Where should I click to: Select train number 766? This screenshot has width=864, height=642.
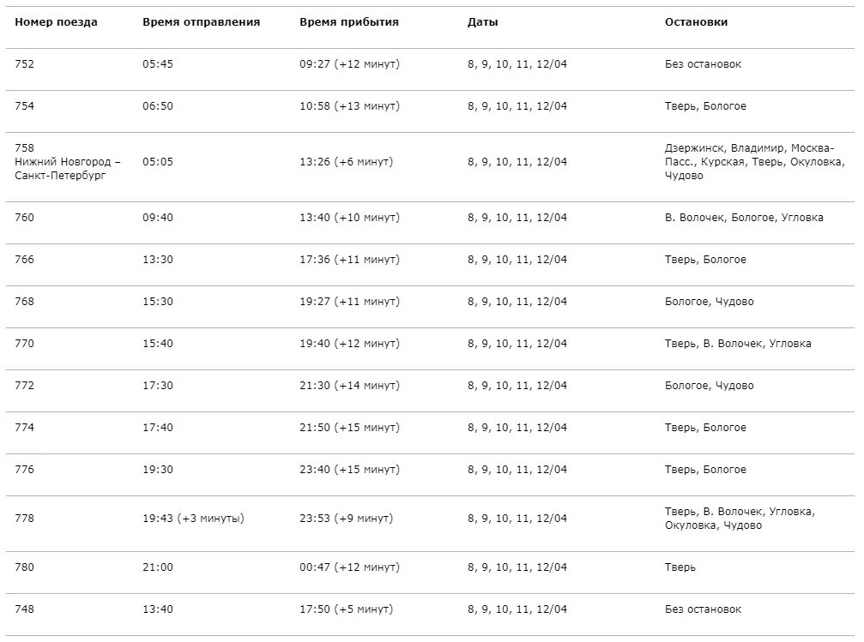tap(25, 260)
